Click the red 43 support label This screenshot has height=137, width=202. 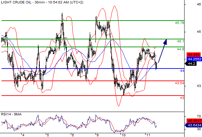tap(182, 98)
